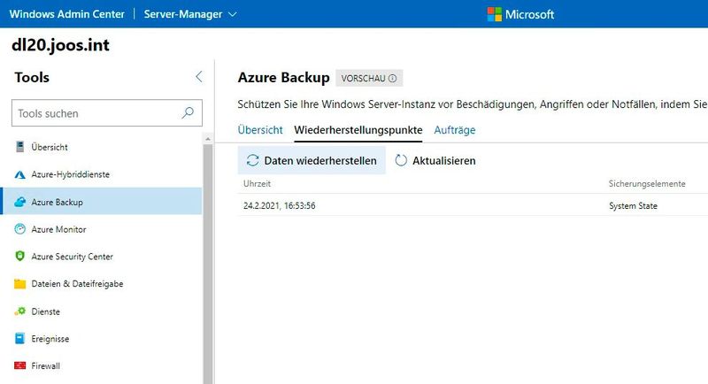Click the Firewall brick wall icon
Image resolution: width=708 pixels, height=384 pixels.
pyautogui.click(x=19, y=365)
